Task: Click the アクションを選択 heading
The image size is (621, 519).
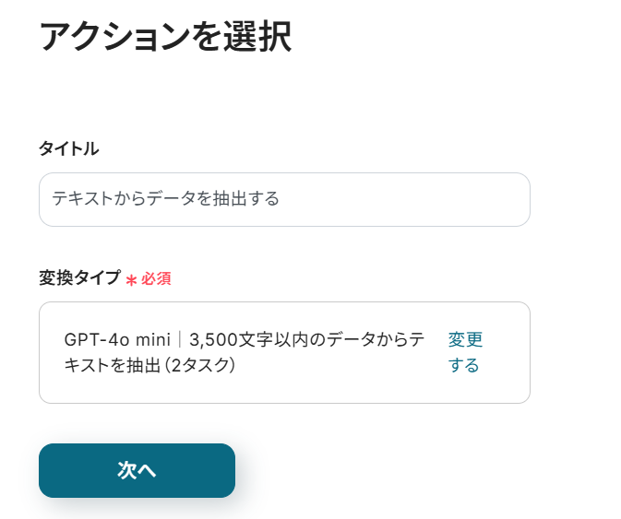Action: point(165,37)
